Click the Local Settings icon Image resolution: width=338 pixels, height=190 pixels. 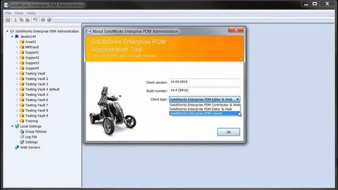tap(17, 126)
